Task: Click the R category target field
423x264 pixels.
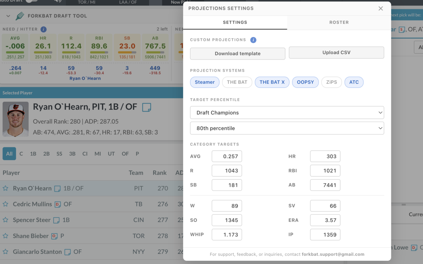Action: click(x=227, y=171)
